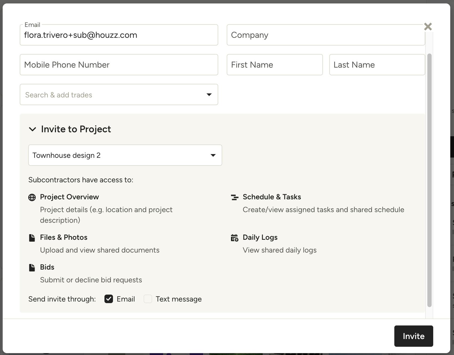Screen dimensions: 454x355
Task: Enable the Text message invite checkbox
Action: (148, 299)
